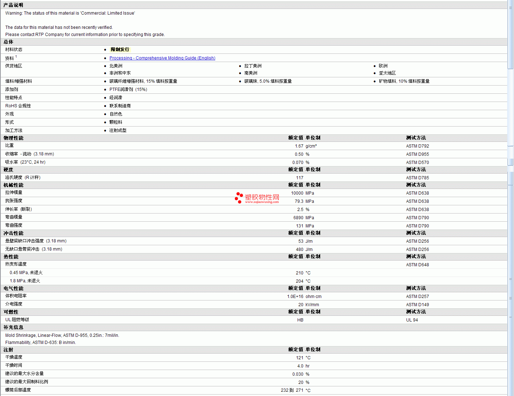Viewport: 514px width, 396px height.
Task: Click the UL 94 test method text
Action: tap(412, 320)
